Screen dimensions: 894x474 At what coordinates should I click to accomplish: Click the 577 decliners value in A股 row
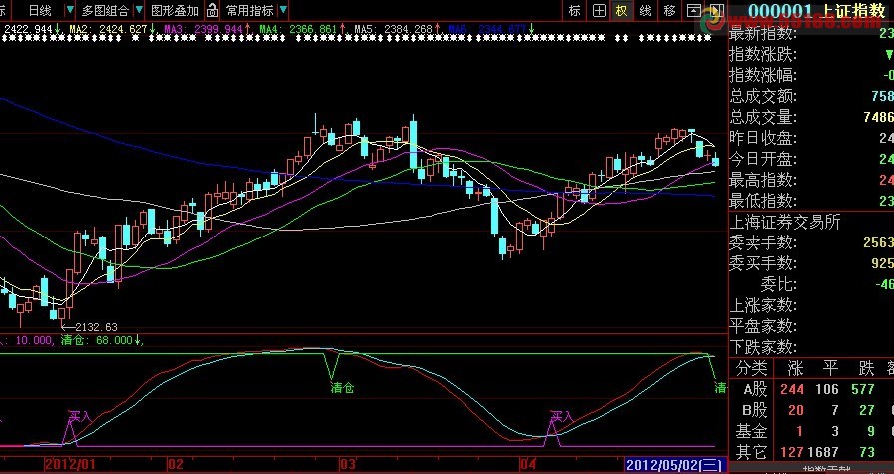coord(863,390)
